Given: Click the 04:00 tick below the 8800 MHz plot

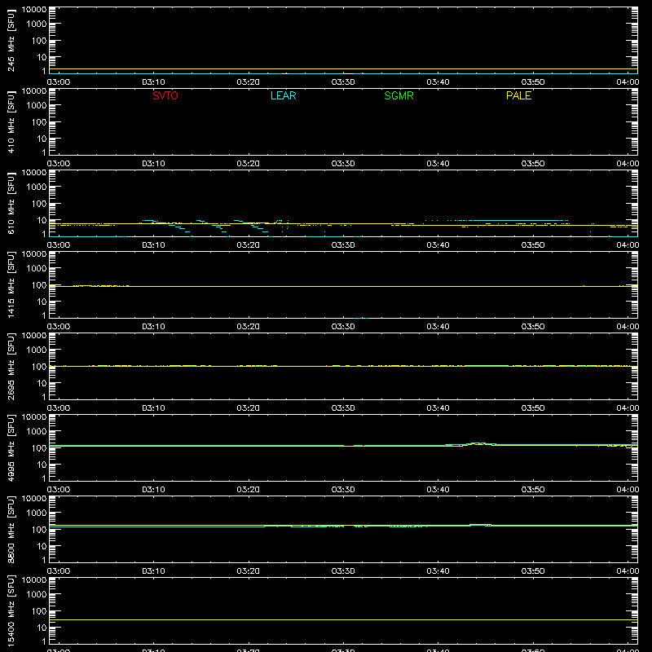Looking at the screenshot, I should coord(628,571).
